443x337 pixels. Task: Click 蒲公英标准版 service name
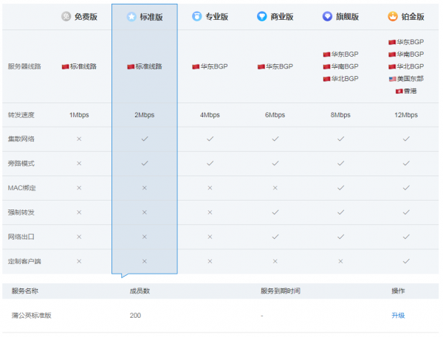(x=32, y=316)
